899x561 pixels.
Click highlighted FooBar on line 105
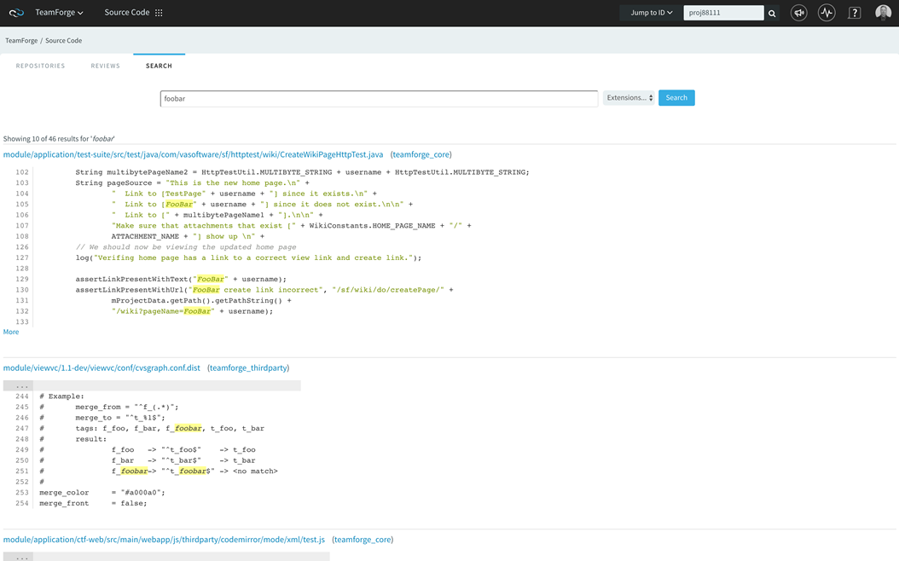pos(179,204)
